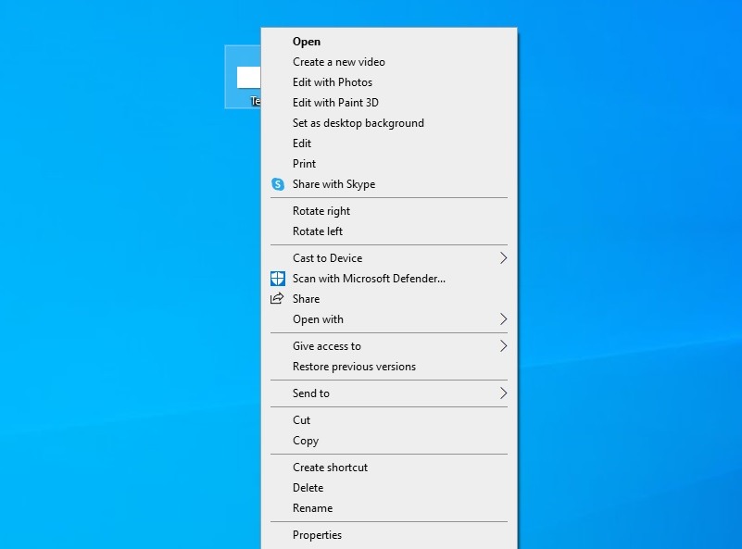Choose Copy from the context menu
The width and height of the screenshot is (742, 549).
click(306, 441)
